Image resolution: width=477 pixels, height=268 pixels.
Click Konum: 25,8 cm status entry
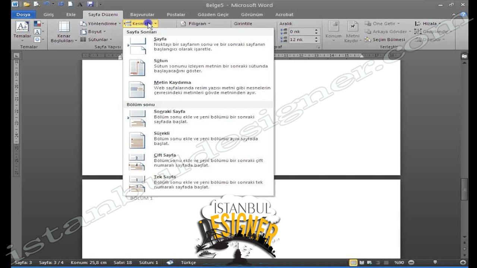(x=89, y=262)
